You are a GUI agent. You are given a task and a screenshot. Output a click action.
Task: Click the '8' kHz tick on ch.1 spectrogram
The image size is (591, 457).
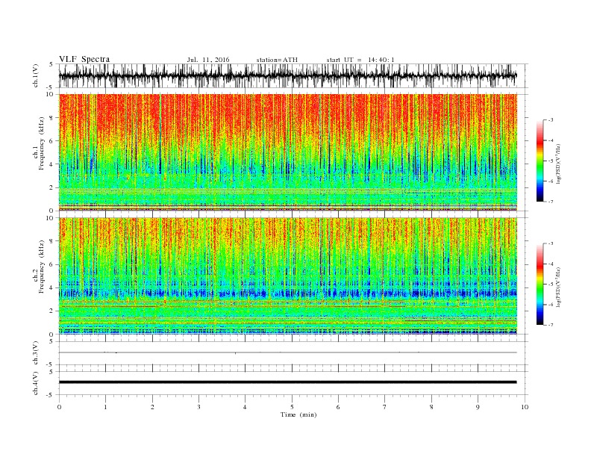coord(52,118)
